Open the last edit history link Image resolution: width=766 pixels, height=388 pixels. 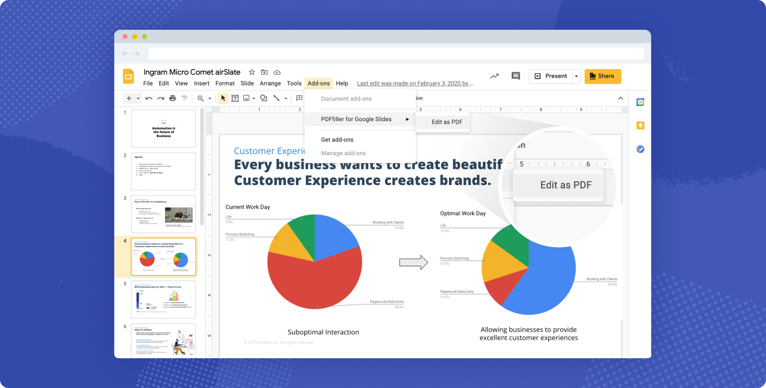tap(415, 83)
